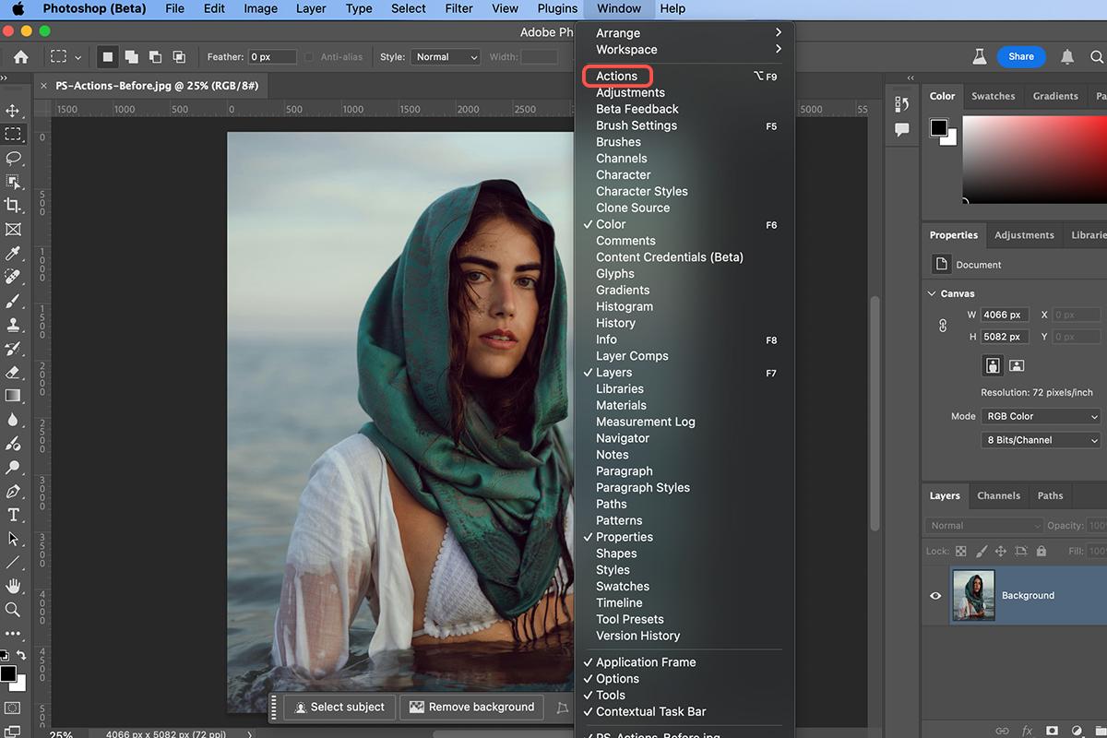The width and height of the screenshot is (1107, 738).
Task: Activate the Hand tool
Action: [13, 586]
